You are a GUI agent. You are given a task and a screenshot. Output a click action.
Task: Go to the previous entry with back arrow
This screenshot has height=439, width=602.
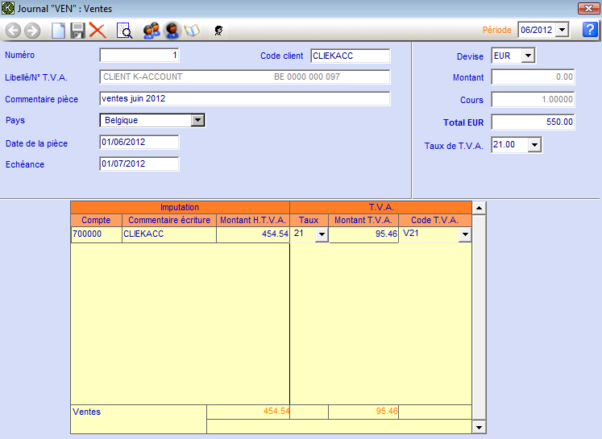coord(13,31)
